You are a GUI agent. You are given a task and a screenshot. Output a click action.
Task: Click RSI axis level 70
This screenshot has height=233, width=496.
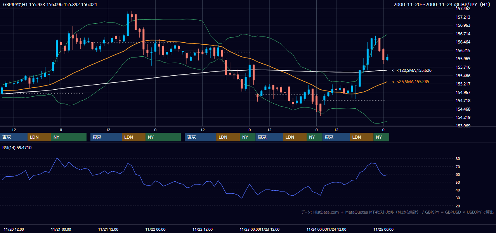point(458,167)
